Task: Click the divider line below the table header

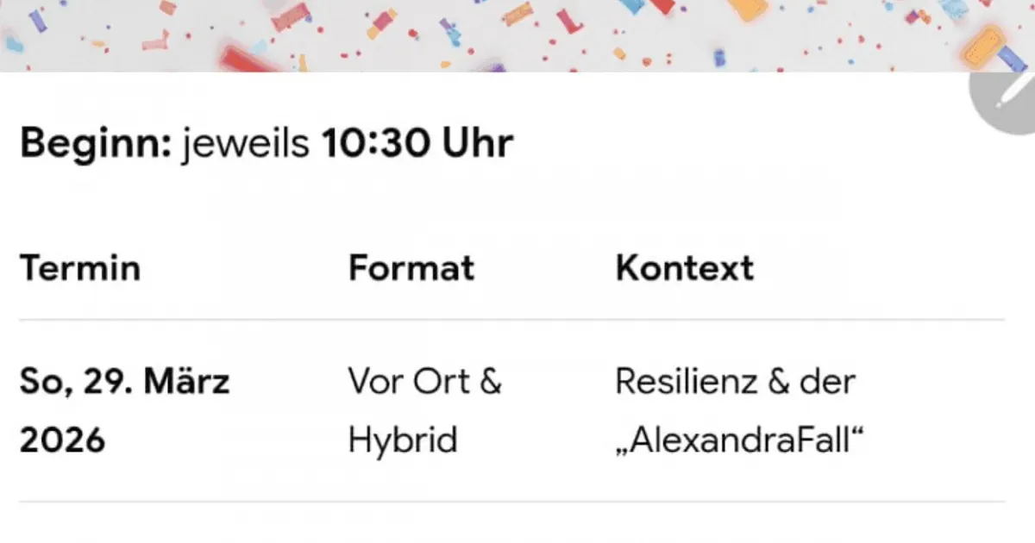Action: (511, 320)
